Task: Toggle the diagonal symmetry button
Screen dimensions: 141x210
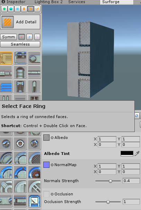Action: tap(37, 37)
